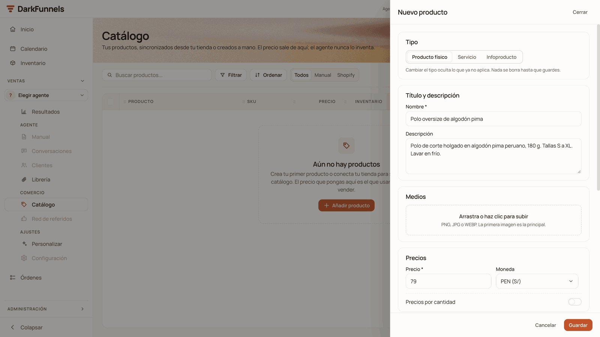Collapse the sidebar with Colapsar
The image size is (600, 337).
point(26,327)
